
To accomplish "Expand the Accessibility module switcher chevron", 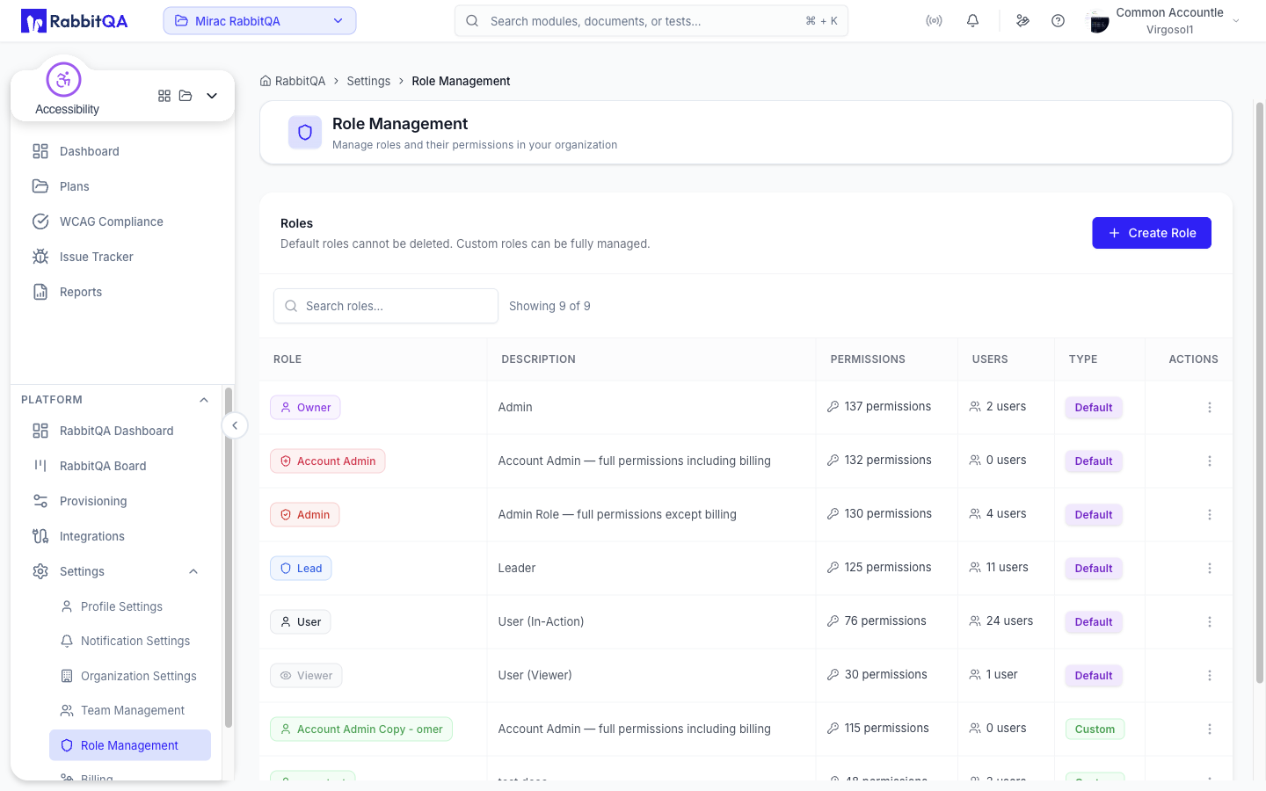I will click(x=212, y=96).
